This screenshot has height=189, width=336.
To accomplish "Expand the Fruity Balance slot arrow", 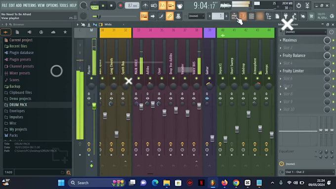I will click(281, 55).
